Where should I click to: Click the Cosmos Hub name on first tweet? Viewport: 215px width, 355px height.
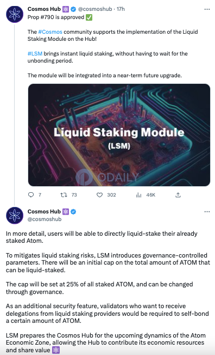click(44, 9)
